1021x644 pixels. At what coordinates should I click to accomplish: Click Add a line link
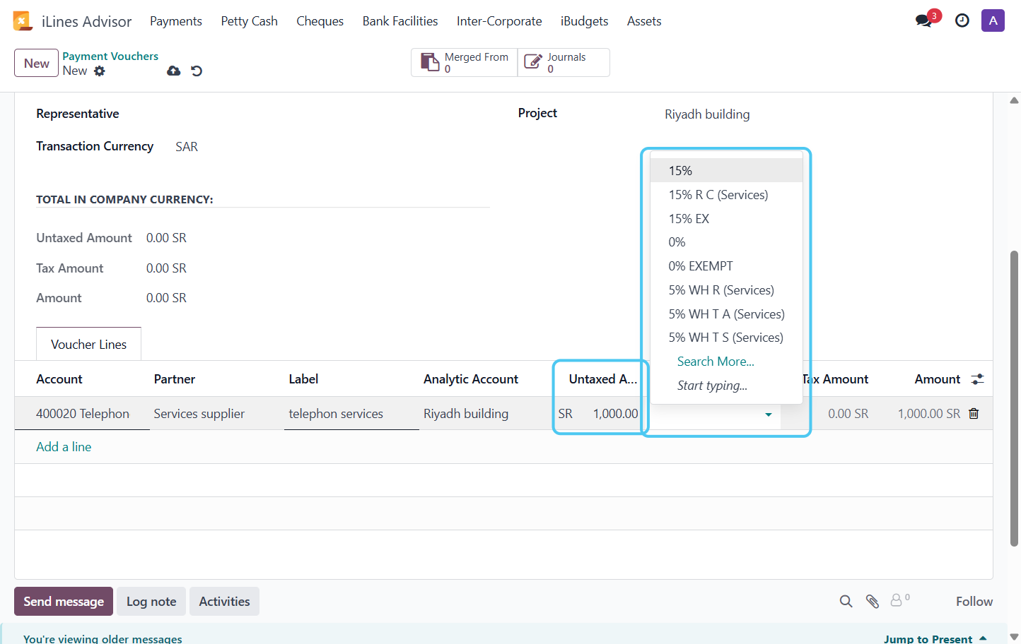pos(64,447)
